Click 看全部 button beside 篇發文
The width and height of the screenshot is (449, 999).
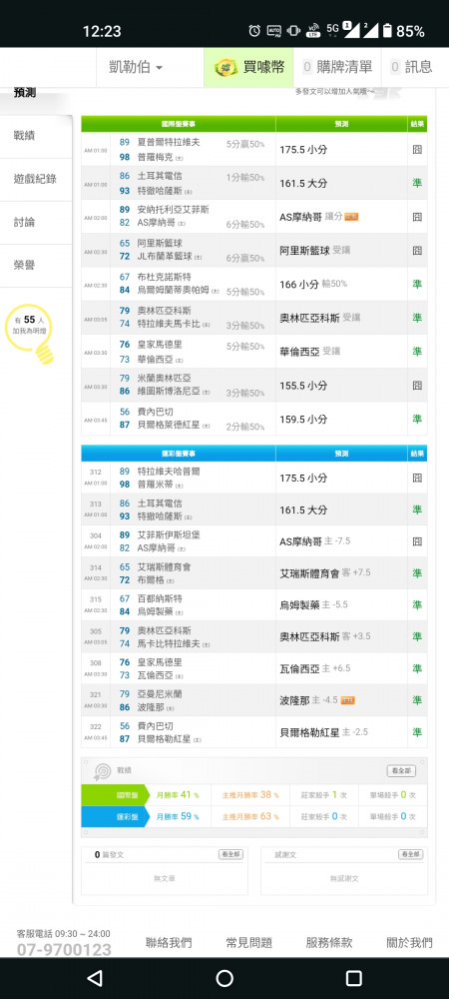click(230, 854)
